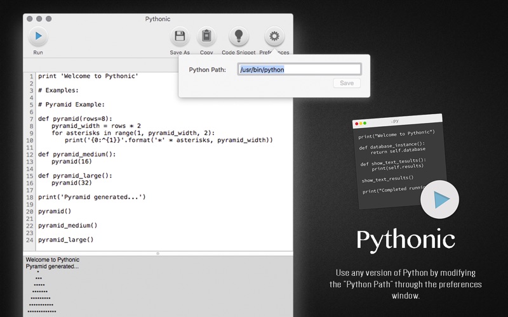Viewport: 508px width, 317px height.
Task: Click line number 10 in the gutter
Action: (x=29, y=140)
